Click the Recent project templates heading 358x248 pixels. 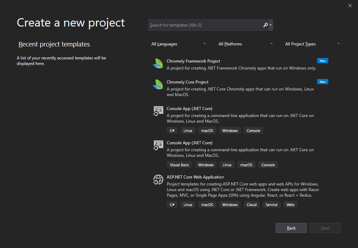click(54, 44)
